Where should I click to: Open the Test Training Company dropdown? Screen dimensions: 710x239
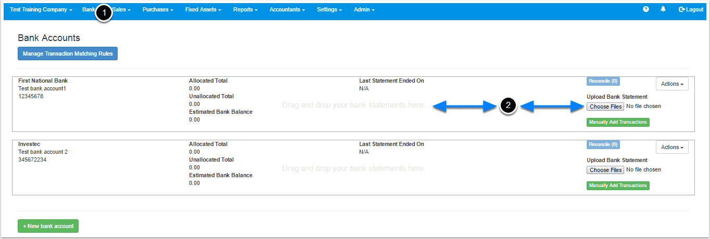pos(41,9)
